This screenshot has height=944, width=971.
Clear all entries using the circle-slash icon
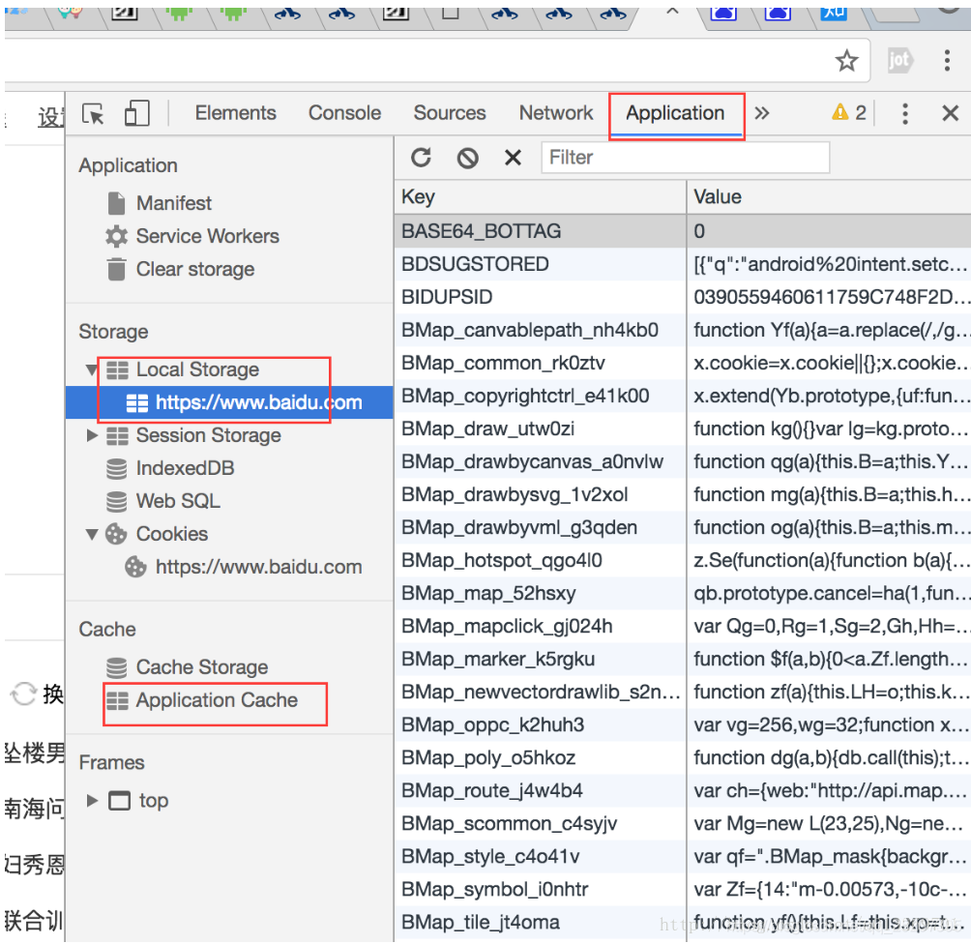click(467, 158)
